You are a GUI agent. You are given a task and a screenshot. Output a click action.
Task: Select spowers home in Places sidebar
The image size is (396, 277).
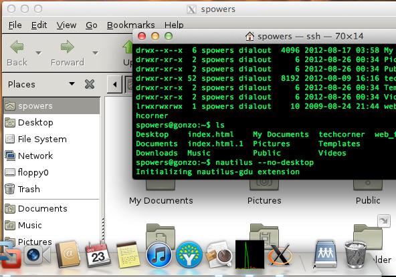pyautogui.click(x=52, y=106)
